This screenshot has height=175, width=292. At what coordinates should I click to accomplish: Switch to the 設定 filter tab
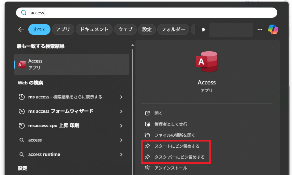[147, 29]
